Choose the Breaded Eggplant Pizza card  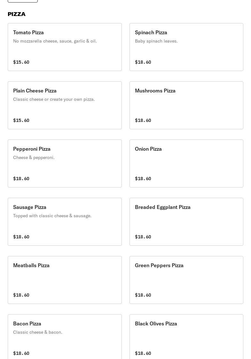(x=186, y=222)
